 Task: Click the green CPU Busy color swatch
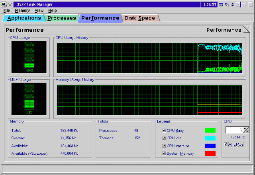pyautogui.click(x=210, y=131)
